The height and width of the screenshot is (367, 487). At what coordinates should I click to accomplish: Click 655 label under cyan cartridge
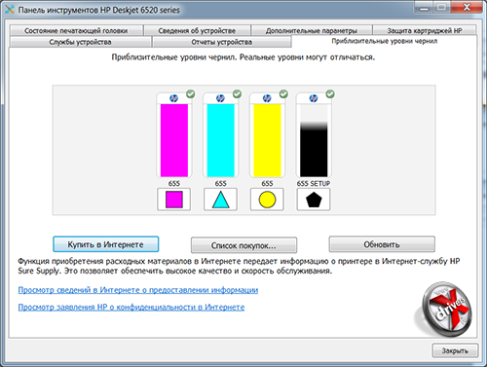tap(220, 184)
